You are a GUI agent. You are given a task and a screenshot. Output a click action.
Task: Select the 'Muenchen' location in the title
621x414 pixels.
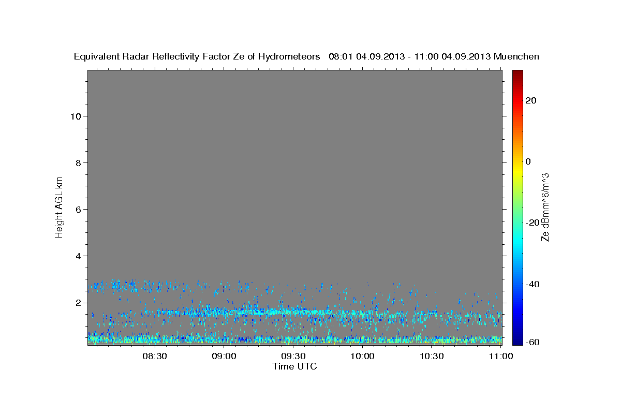(x=516, y=56)
